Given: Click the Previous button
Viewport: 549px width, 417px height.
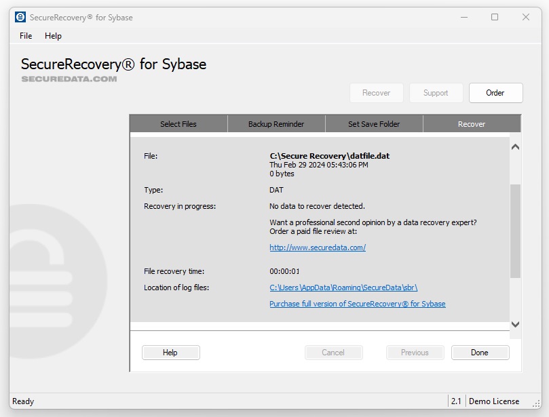Looking at the screenshot, I should 415,353.
